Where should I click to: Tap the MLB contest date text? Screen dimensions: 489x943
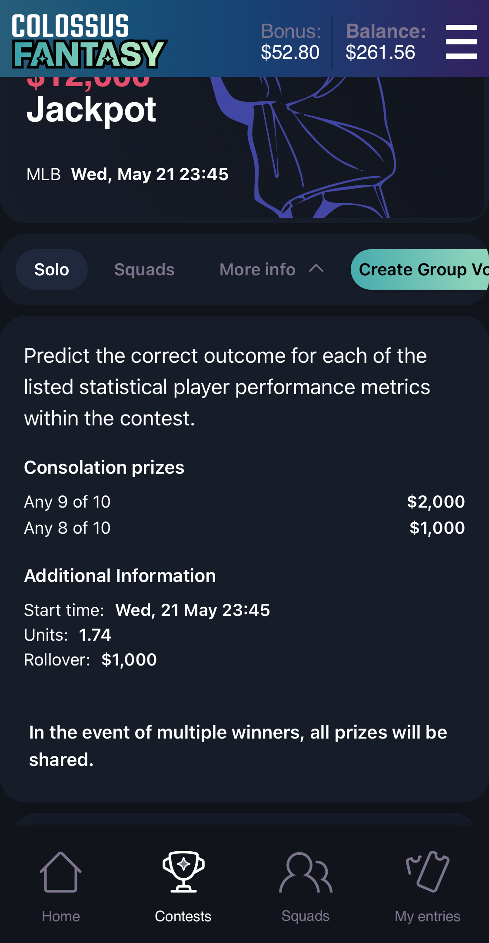[x=150, y=174]
